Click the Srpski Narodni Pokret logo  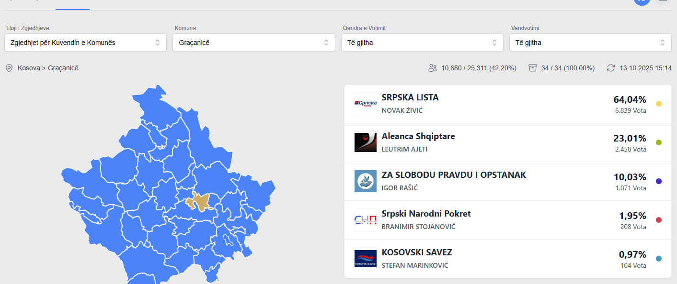click(x=366, y=220)
